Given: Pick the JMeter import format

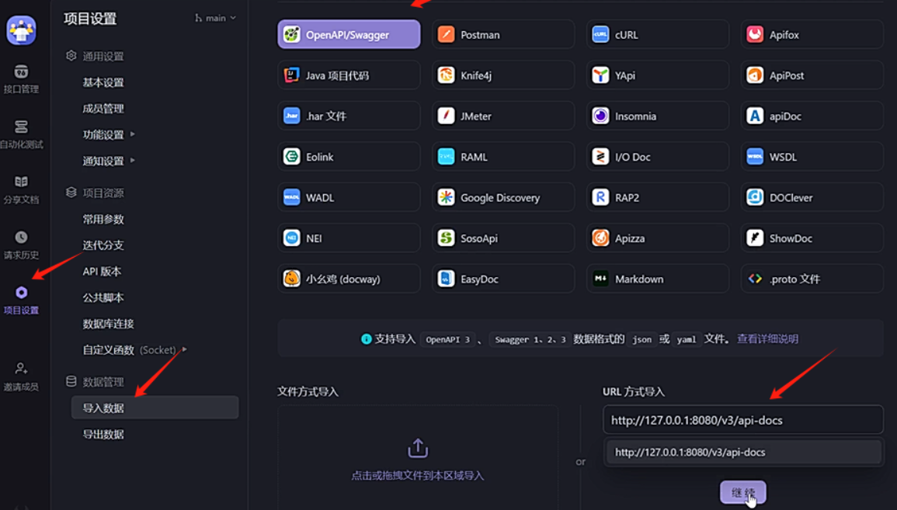Looking at the screenshot, I should [503, 116].
